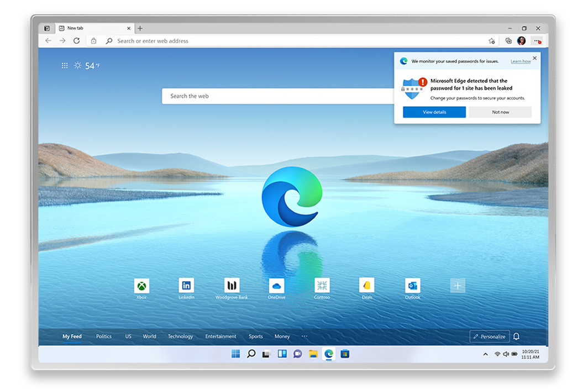
Task: Open the Xbox quick link
Action: coord(141,289)
